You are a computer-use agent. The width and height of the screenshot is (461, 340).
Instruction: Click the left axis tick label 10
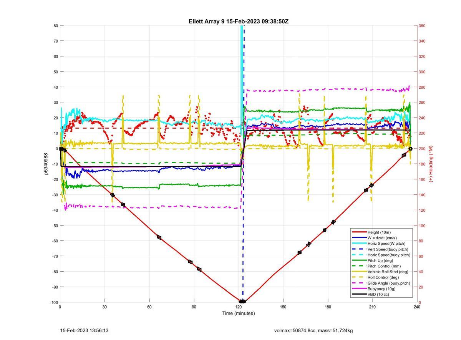click(55, 133)
